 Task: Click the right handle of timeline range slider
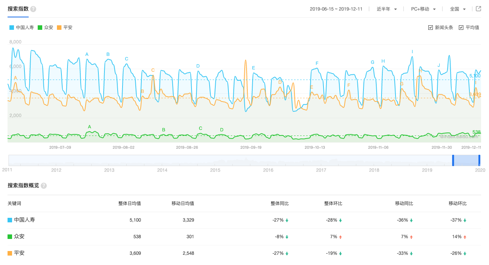tap(479, 160)
